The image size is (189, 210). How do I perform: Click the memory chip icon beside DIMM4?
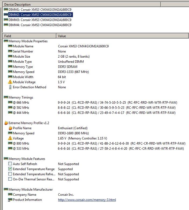coord(6,25)
